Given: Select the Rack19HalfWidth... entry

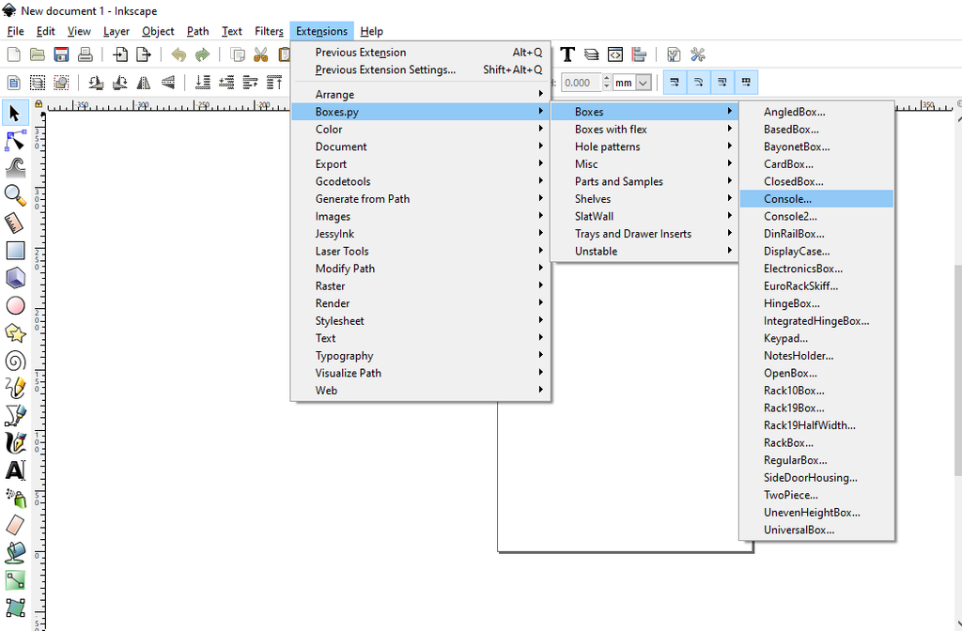Looking at the screenshot, I should coord(816,425).
